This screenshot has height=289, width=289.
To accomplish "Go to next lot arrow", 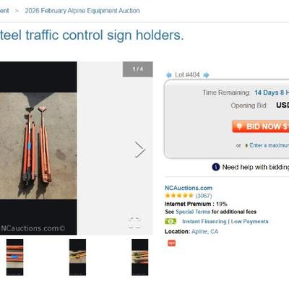I will tap(206, 75).
